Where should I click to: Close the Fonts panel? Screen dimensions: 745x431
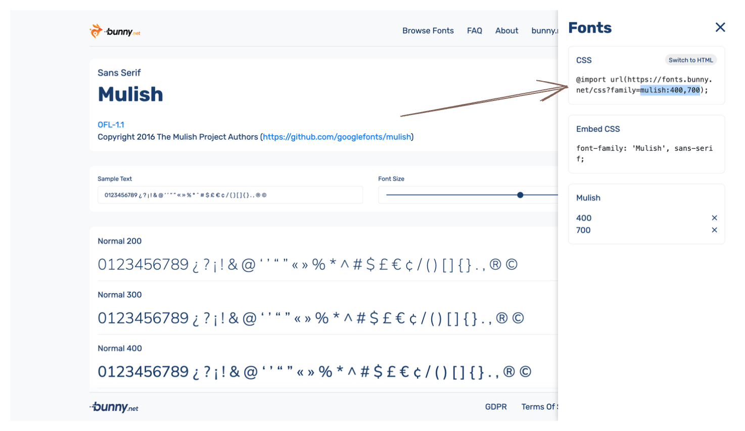720,27
